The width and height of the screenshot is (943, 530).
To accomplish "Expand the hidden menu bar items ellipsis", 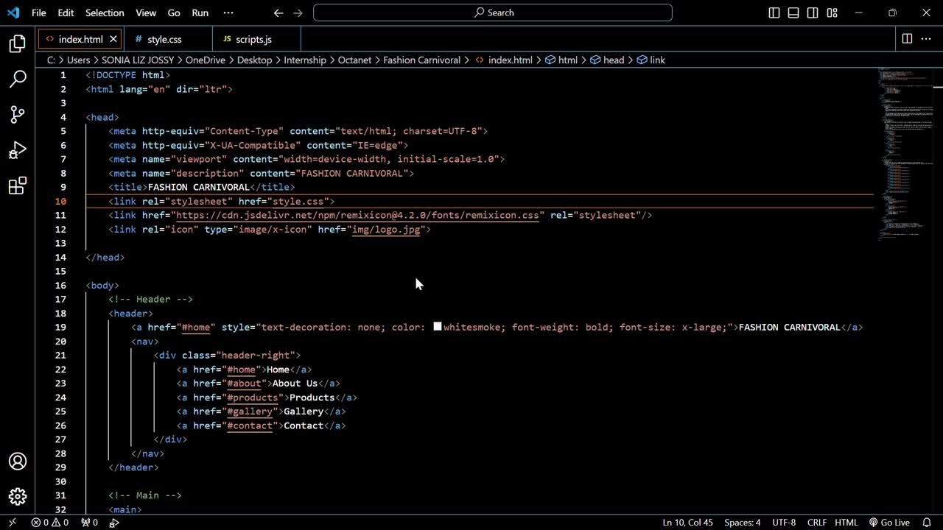I will tap(228, 13).
